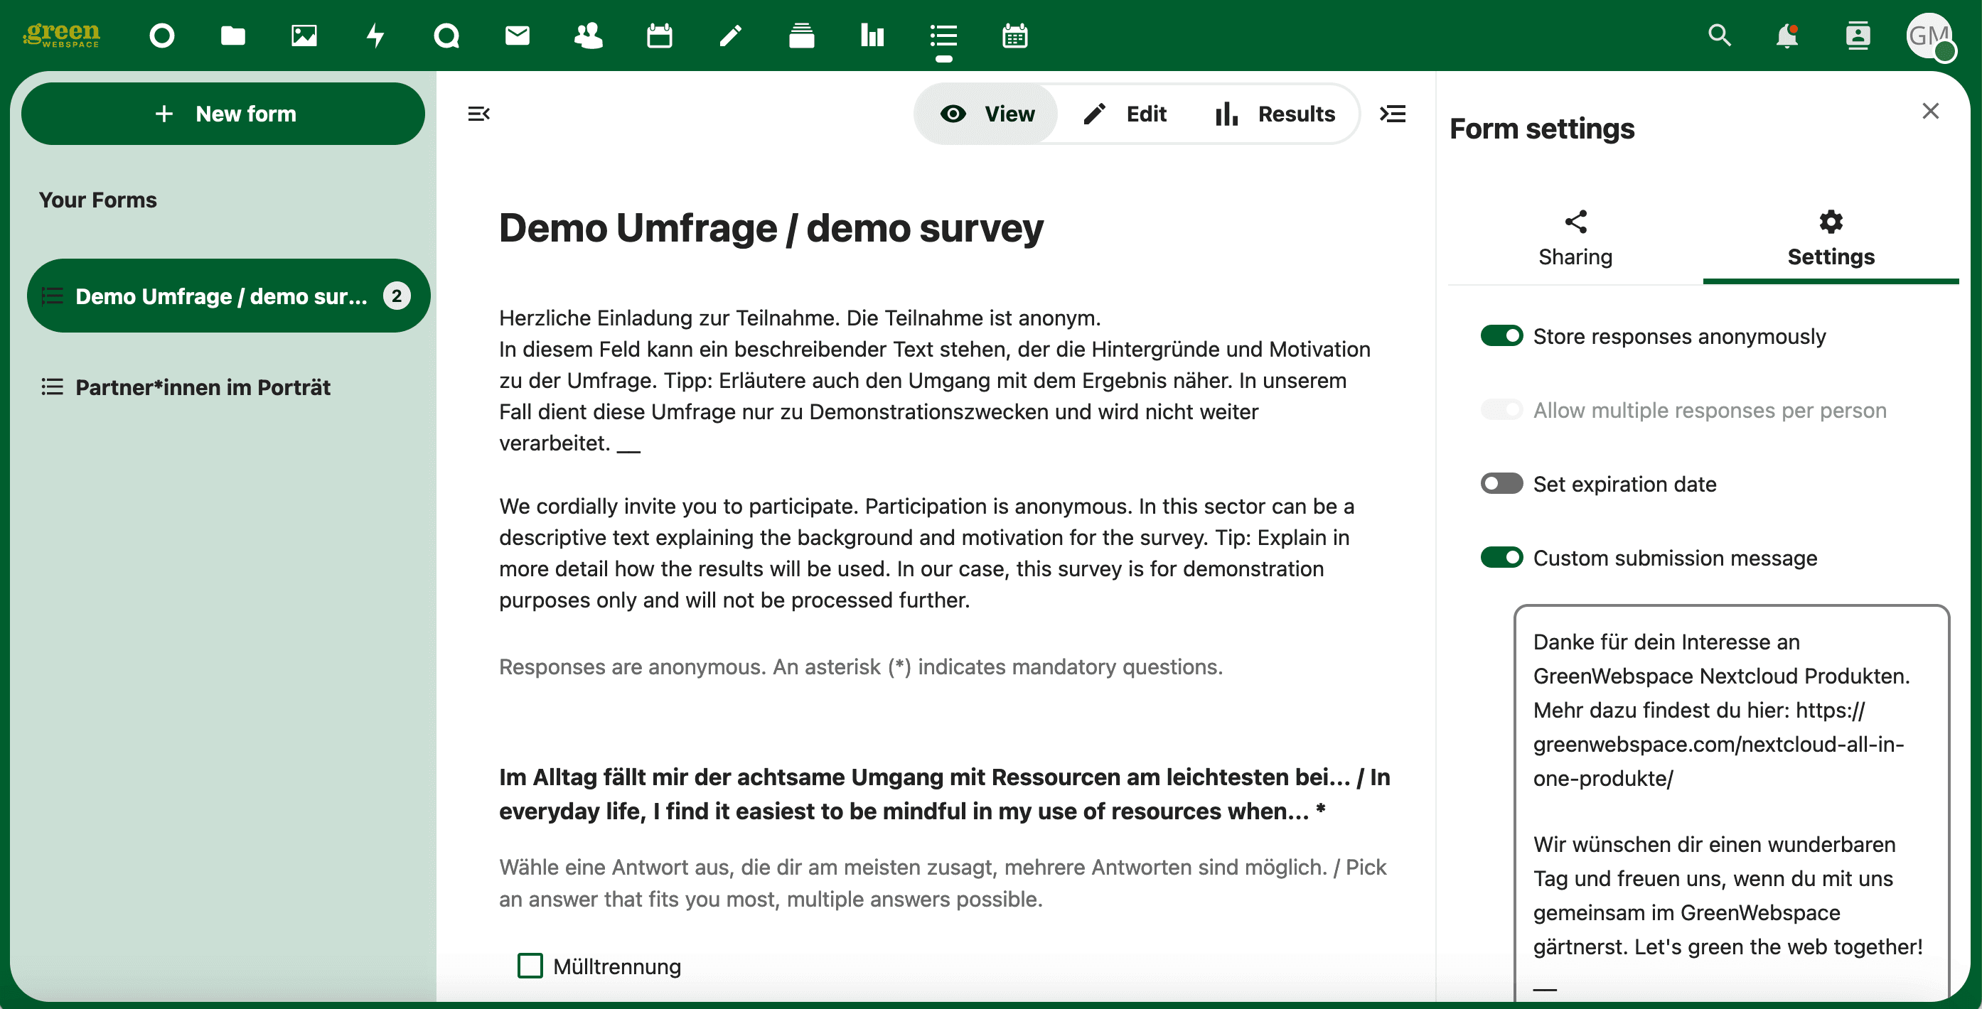Open the Mail app
This screenshot has width=1982, height=1009.
[516, 36]
